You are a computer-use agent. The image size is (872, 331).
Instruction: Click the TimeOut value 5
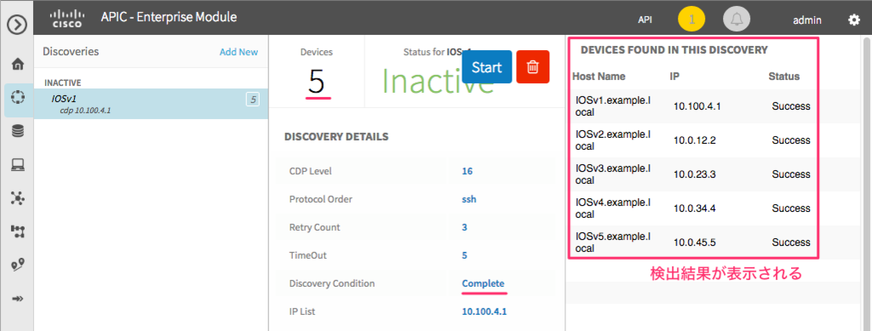(464, 255)
